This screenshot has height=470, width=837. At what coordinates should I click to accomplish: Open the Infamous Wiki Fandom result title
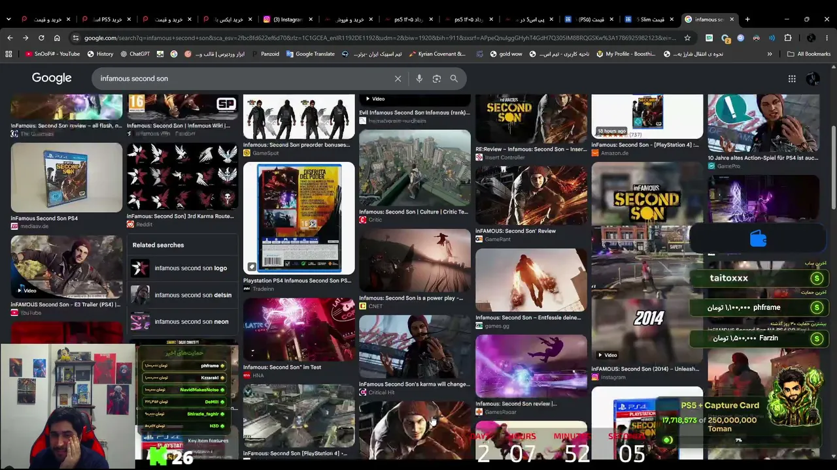[x=179, y=125]
